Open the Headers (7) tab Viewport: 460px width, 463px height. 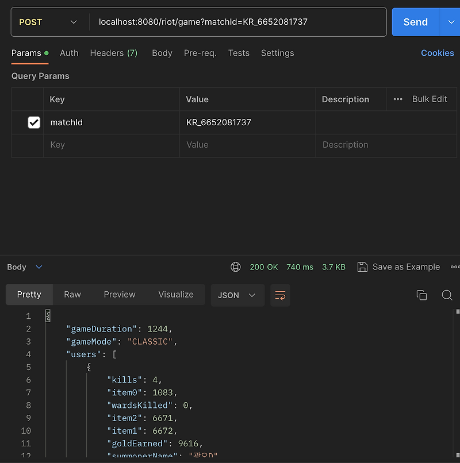click(x=113, y=53)
